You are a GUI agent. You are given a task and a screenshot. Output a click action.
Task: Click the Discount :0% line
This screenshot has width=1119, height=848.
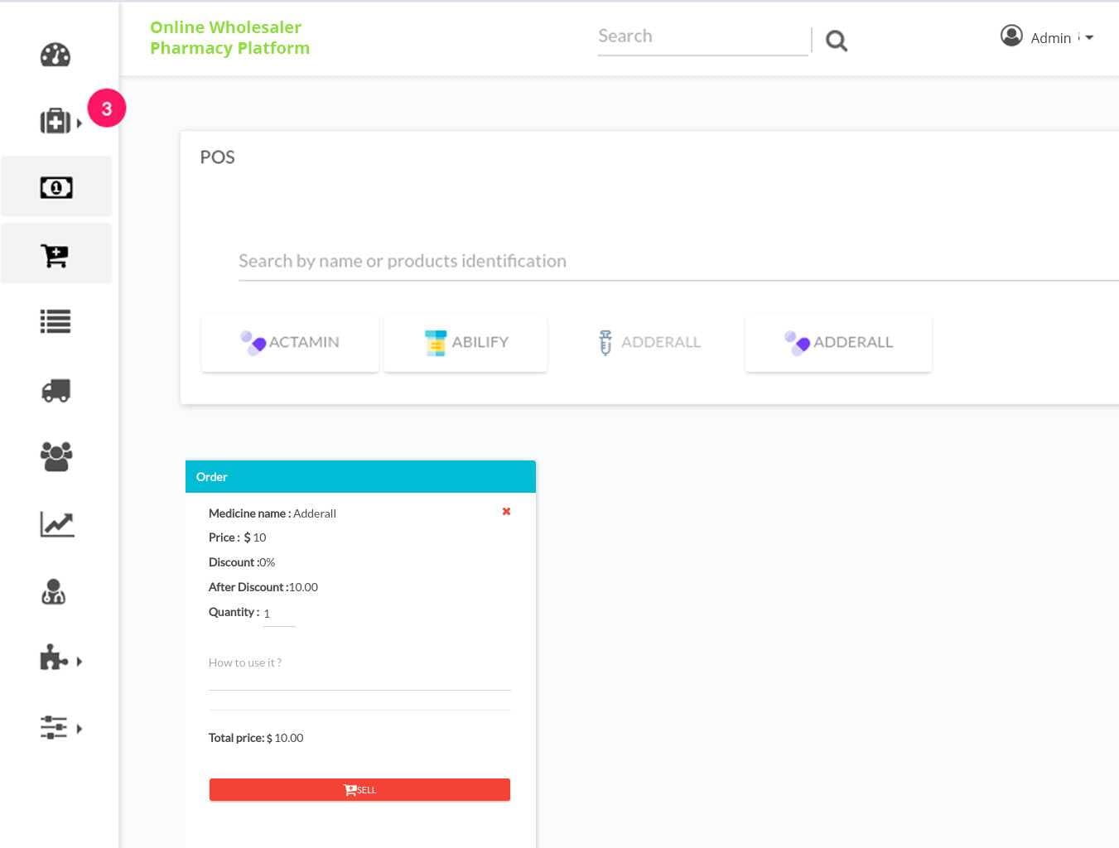tap(242, 562)
